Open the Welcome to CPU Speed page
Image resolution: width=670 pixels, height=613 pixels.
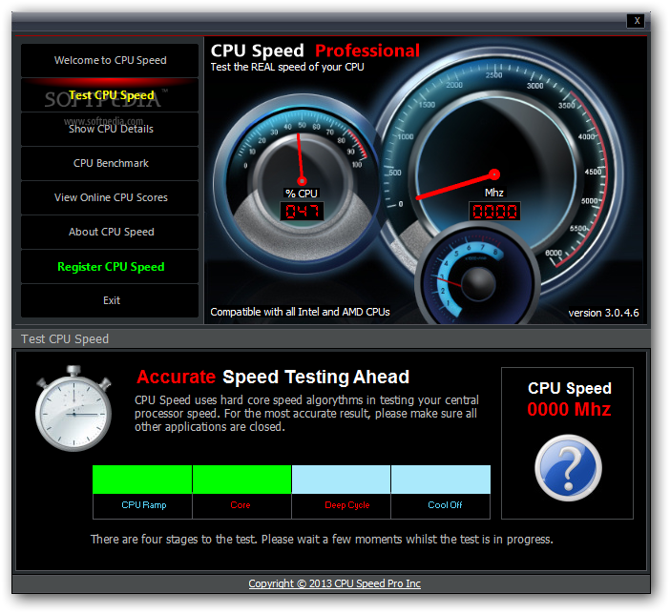[110, 60]
